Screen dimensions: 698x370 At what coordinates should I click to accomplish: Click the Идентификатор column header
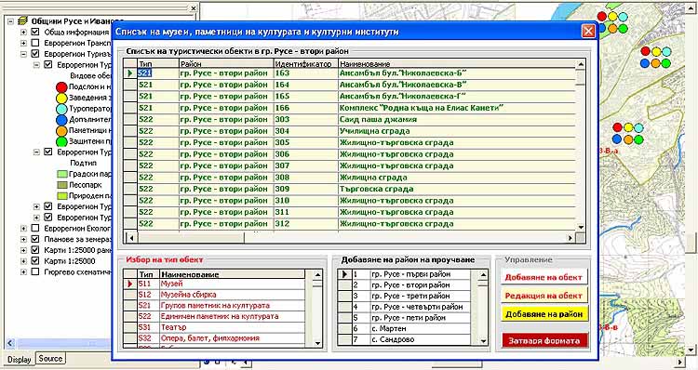[306, 63]
